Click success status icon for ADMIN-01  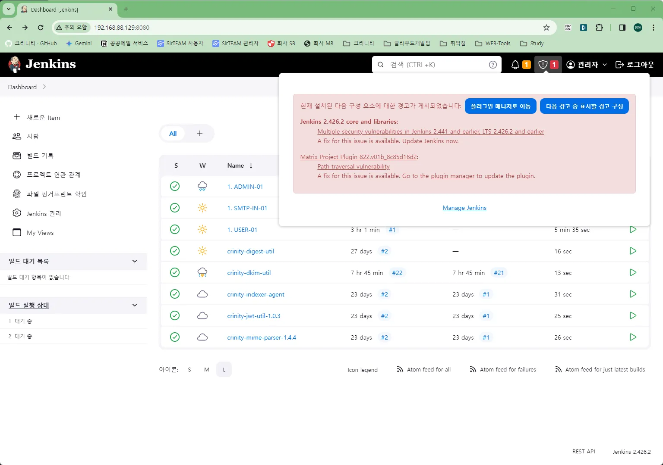pos(175,186)
